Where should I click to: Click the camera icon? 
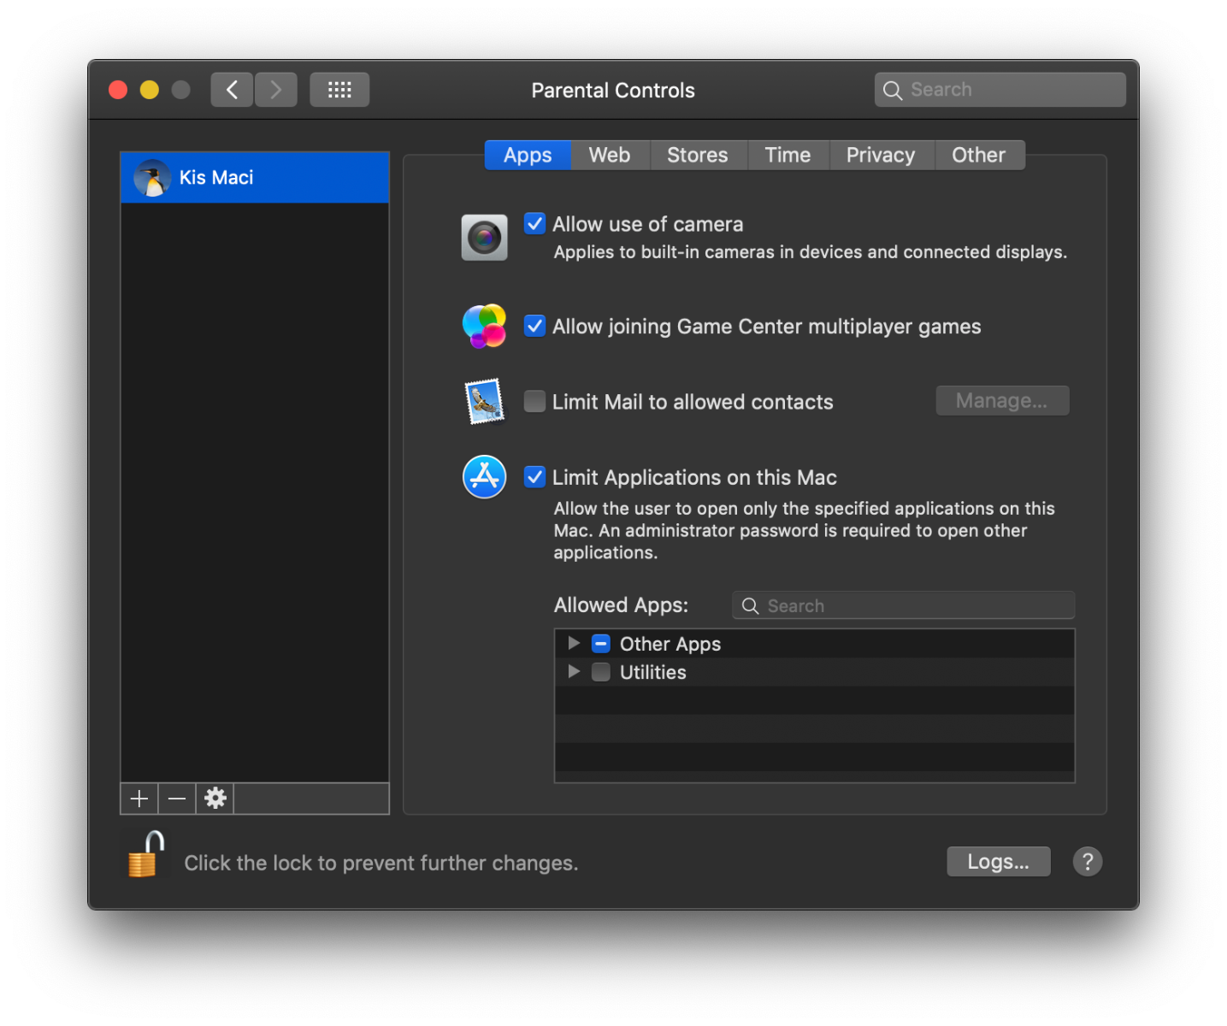coord(484,237)
